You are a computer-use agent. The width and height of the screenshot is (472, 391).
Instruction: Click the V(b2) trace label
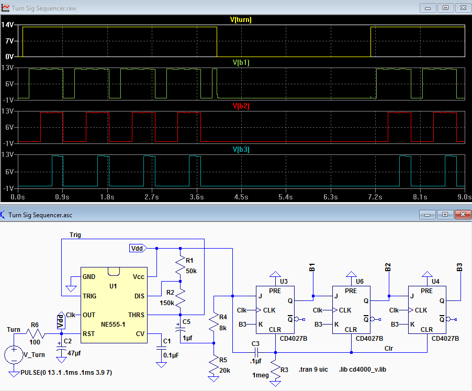click(x=241, y=106)
